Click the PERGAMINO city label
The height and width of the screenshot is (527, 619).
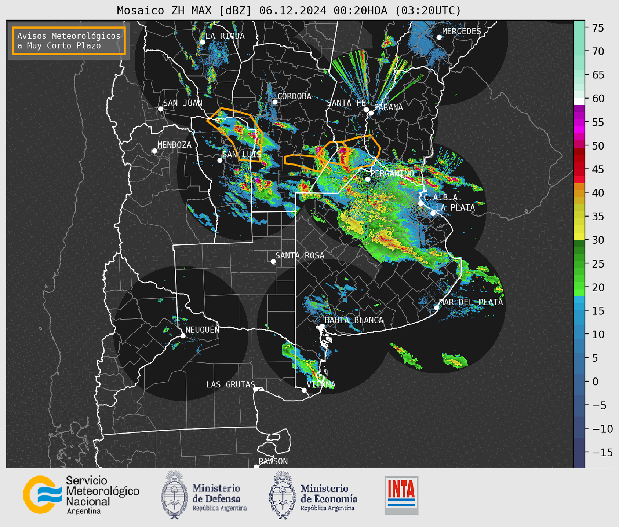[392, 173]
